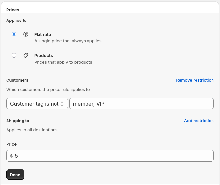
Task: Click 'A single price that always applies' description
Action: (x=68, y=41)
